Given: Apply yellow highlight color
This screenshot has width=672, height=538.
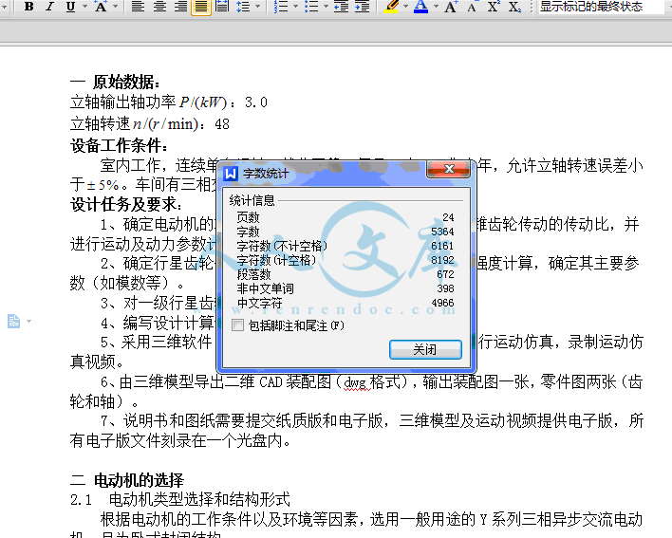Looking at the screenshot, I should [x=391, y=7].
